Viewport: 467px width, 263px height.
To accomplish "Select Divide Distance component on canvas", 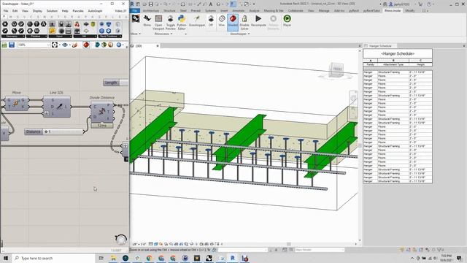I will pyautogui.click(x=102, y=112).
